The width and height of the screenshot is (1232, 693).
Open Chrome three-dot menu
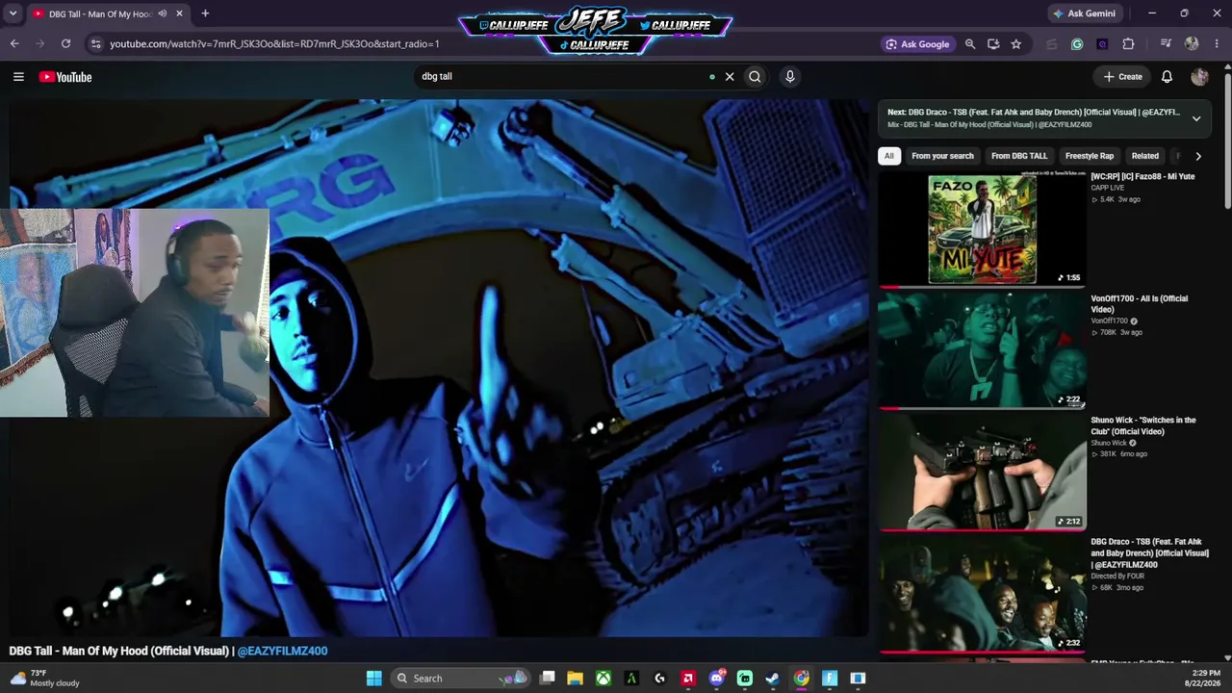(x=1217, y=43)
